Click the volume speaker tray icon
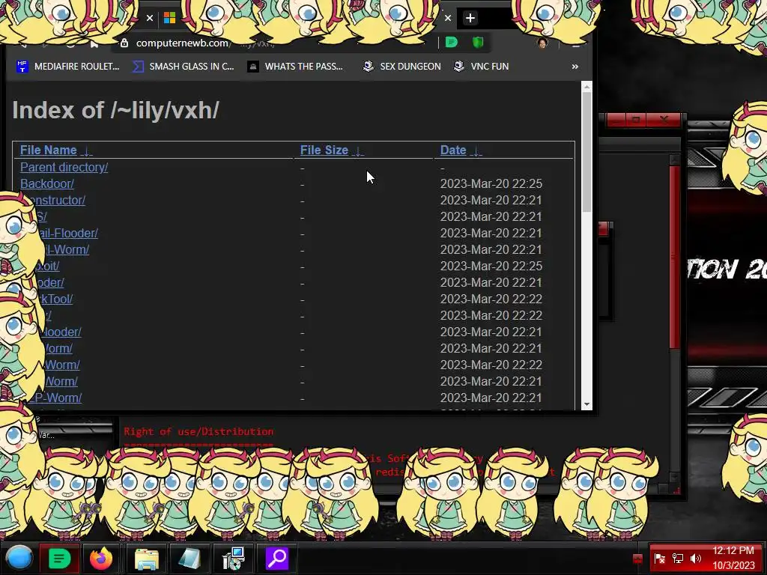 695,559
